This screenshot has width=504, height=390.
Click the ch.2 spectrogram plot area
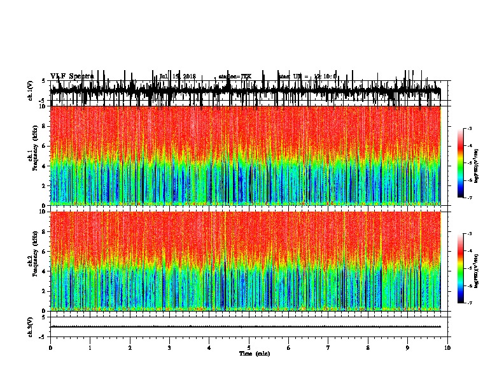tap(246, 261)
